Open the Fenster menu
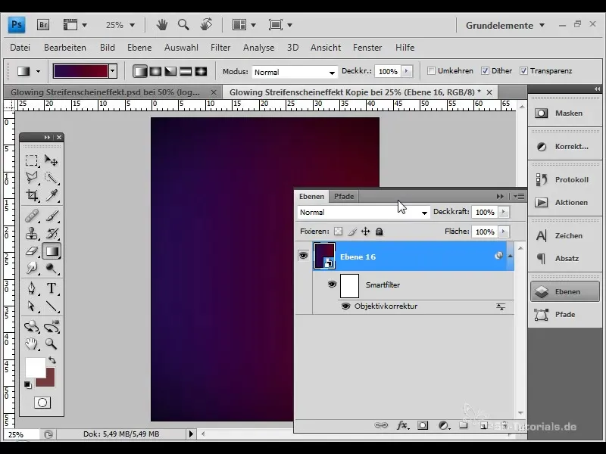606x454 pixels. point(367,48)
